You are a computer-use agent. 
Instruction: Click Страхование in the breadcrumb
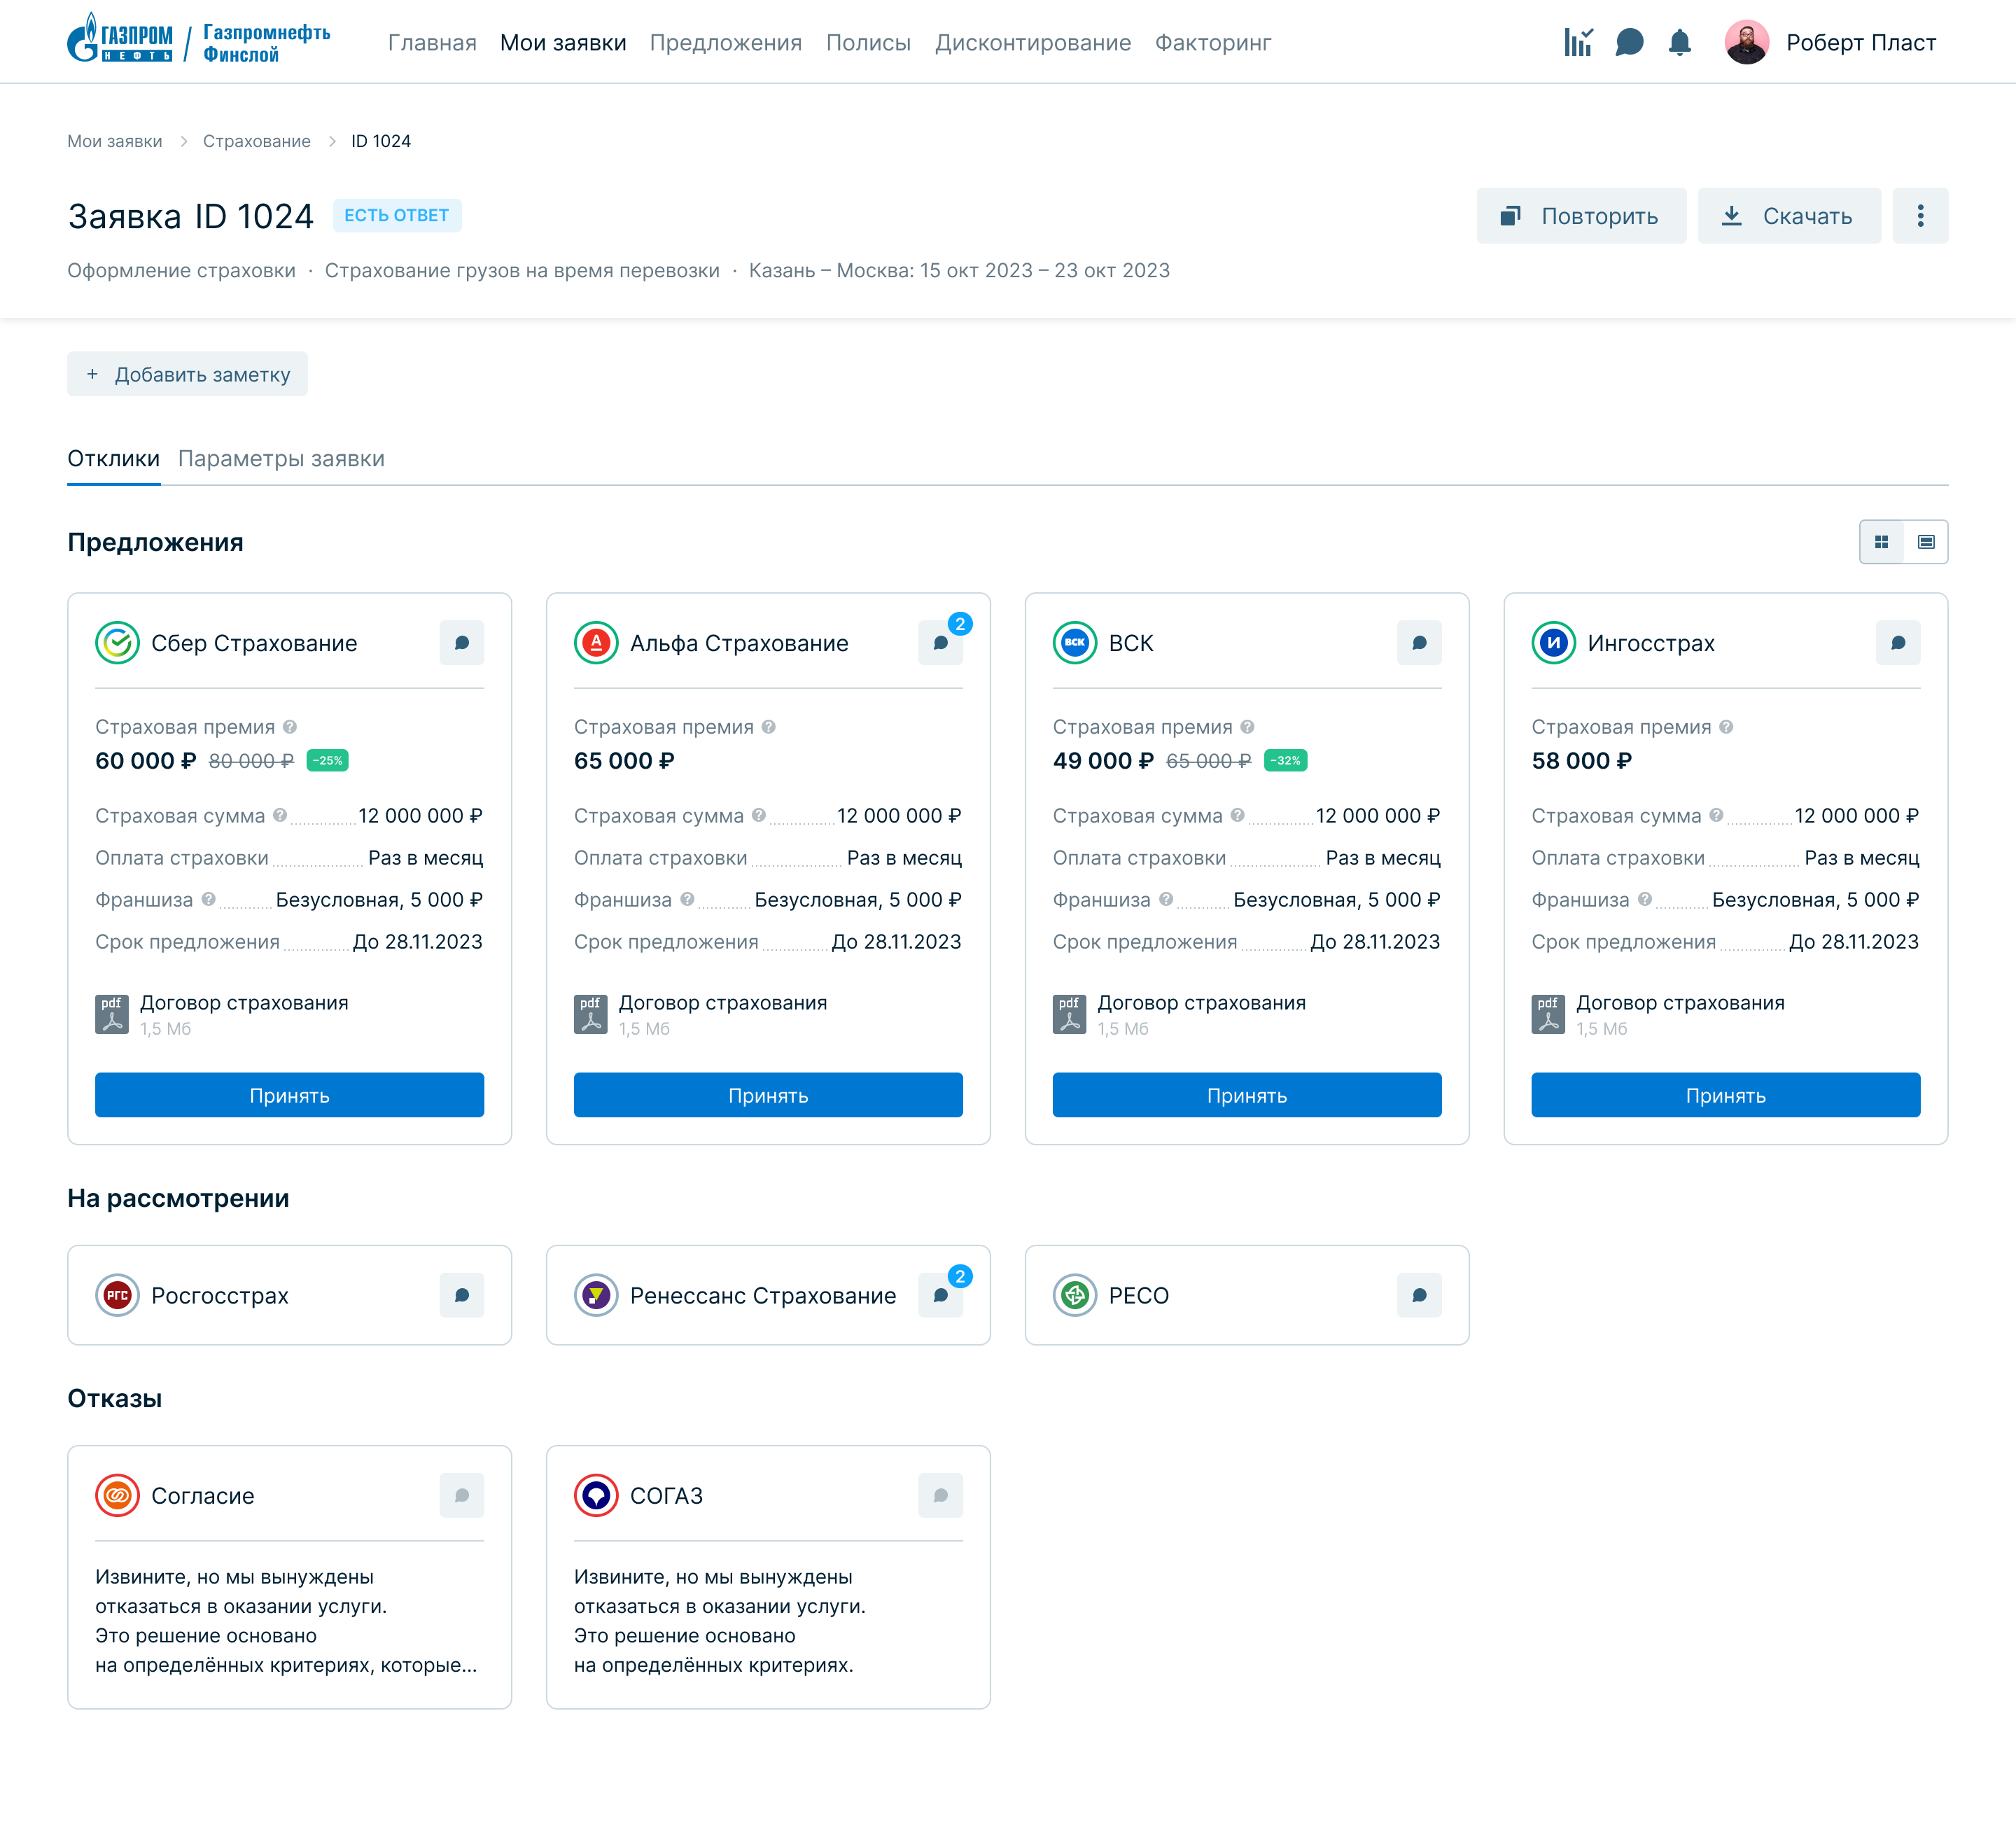click(x=256, y=141)
